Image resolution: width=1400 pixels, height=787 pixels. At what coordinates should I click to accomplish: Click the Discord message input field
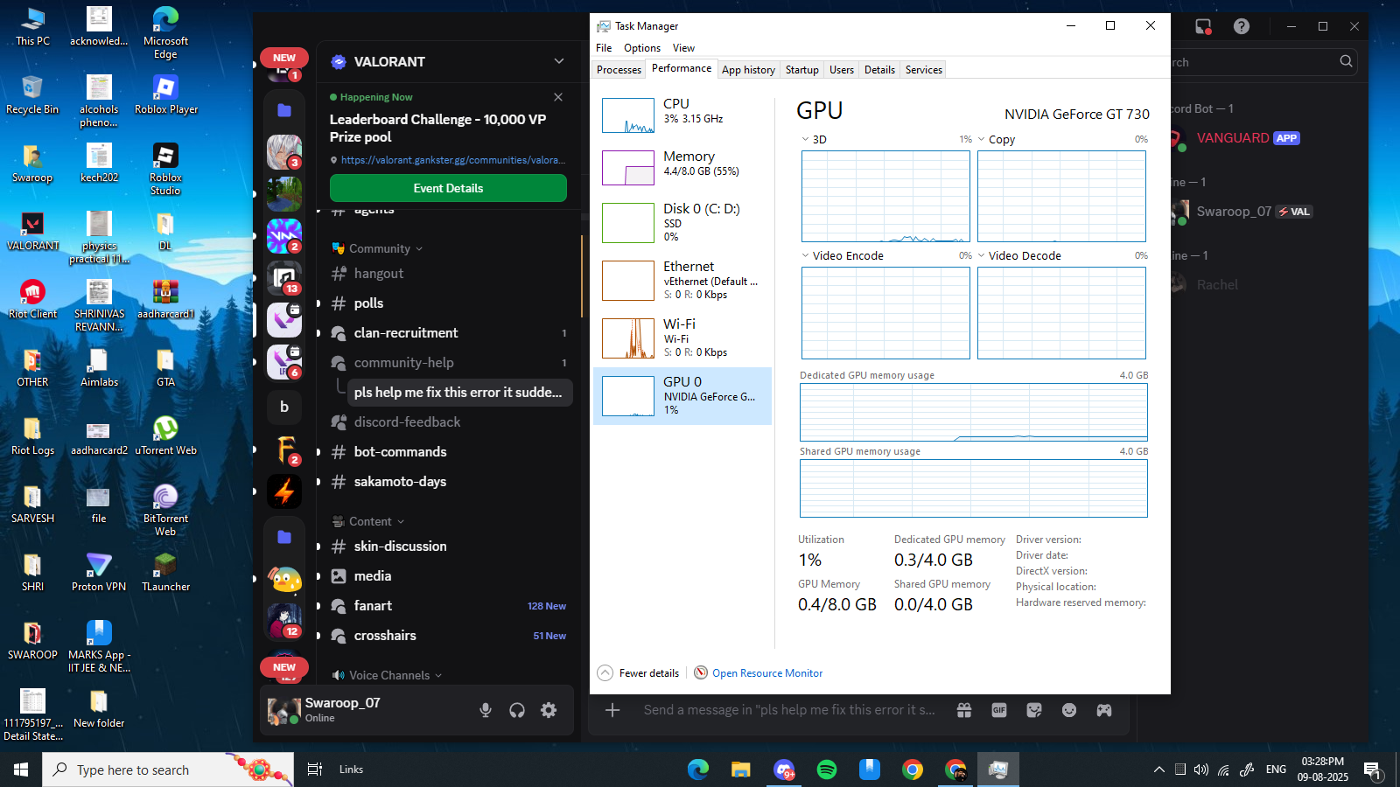click(x=787, y=710)
